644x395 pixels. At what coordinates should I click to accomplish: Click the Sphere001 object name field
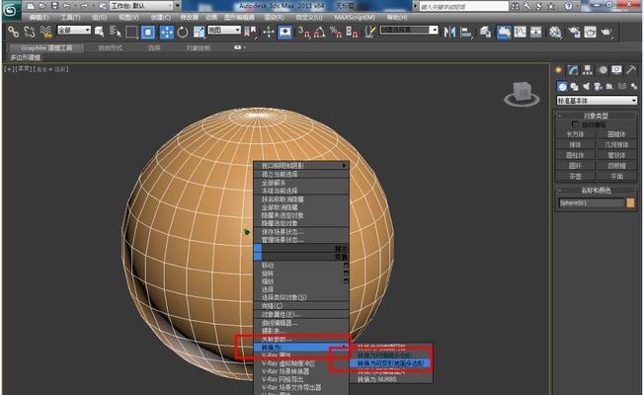click(x=591, y=202)
